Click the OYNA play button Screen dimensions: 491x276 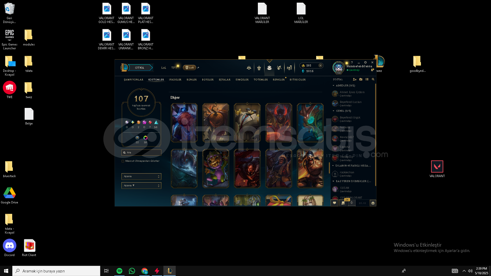140,68
